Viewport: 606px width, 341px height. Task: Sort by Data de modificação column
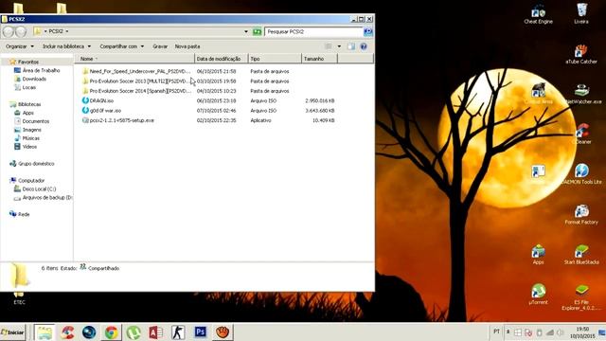pos(221,59)
